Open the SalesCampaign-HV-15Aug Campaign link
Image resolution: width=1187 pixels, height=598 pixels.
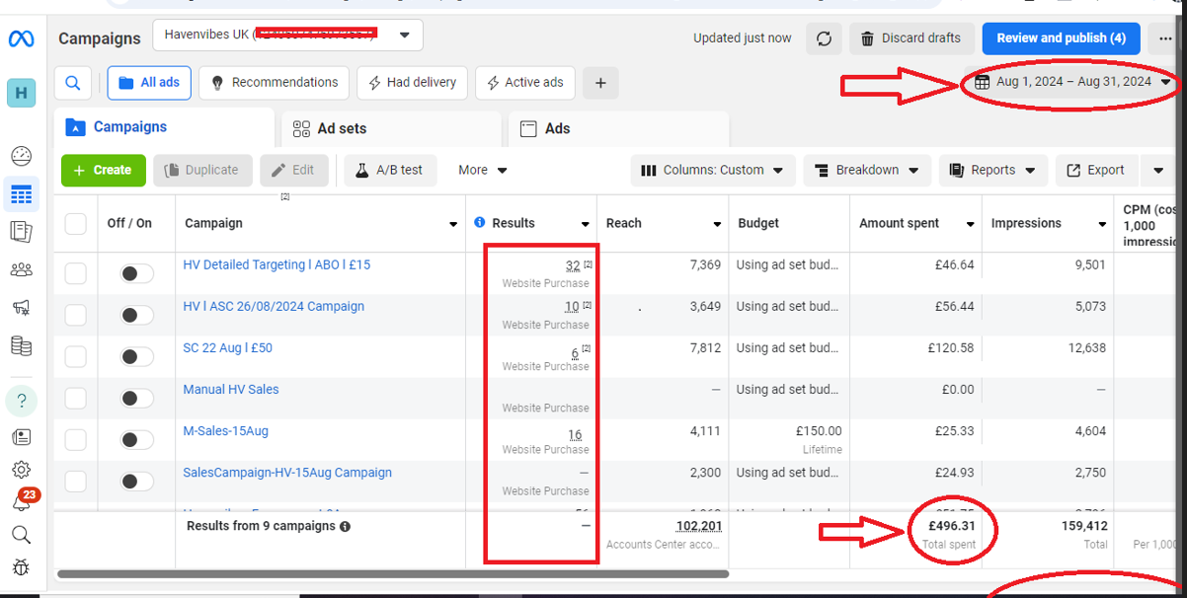click(x=287, y=473)
